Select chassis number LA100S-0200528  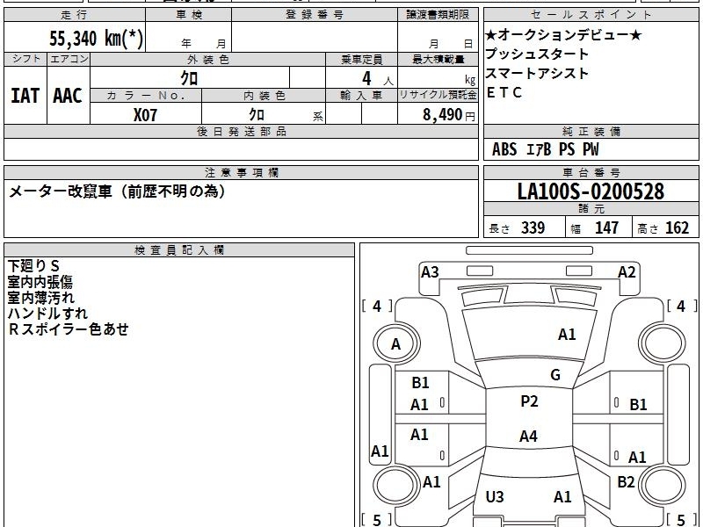pos(591,191)
